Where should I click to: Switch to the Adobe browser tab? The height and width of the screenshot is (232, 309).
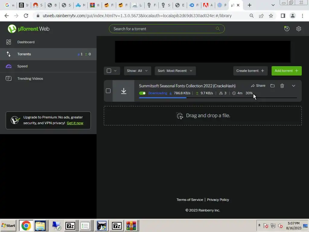208,5
